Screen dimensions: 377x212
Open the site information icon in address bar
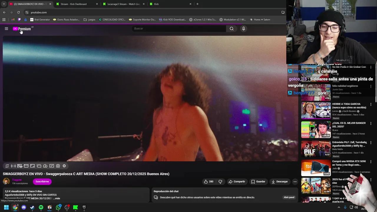[27, 12]
